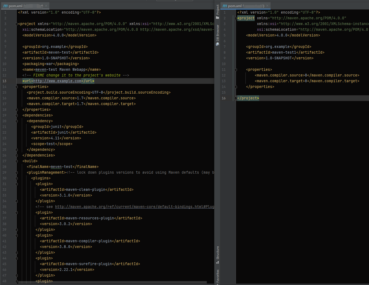This screenshot has height=285, width=369.
Task: Collapse the dependencies block at line 19
Action: click(x=16, y=115)
